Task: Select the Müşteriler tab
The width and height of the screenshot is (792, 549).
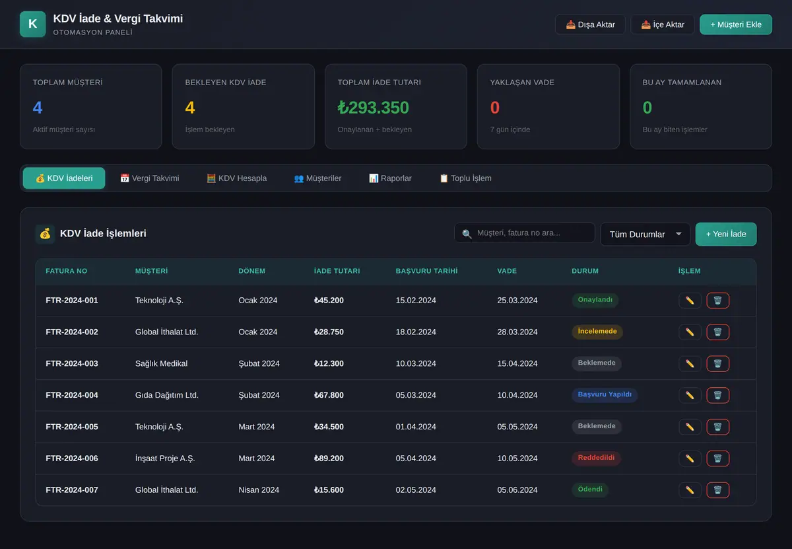Action: click(x=317, y=178)
